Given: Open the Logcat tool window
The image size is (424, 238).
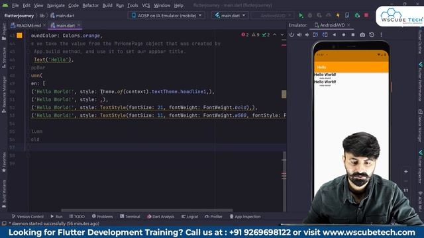Looking at the screenshot, I should [189, 216].
